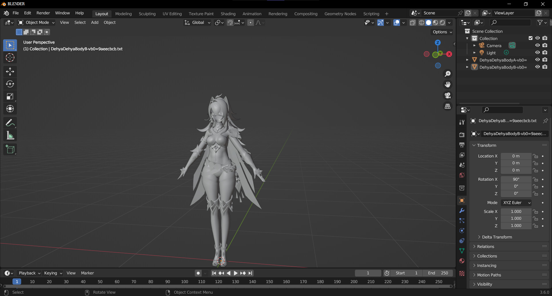Hide the Light object in the viewport
552x296 pixels.
(x=537, y=52)
